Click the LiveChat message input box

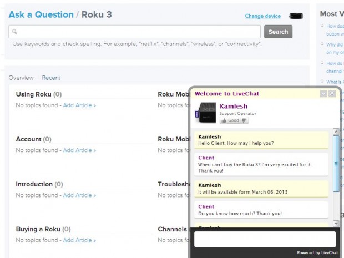265,239
